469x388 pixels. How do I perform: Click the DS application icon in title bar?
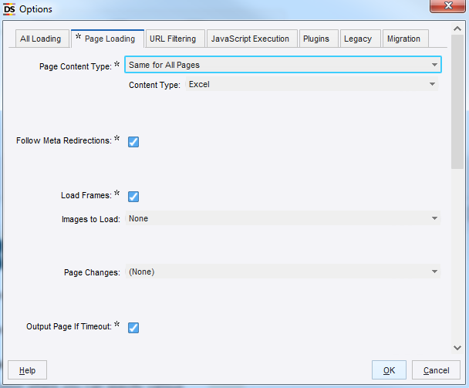[x=9, y=9]
